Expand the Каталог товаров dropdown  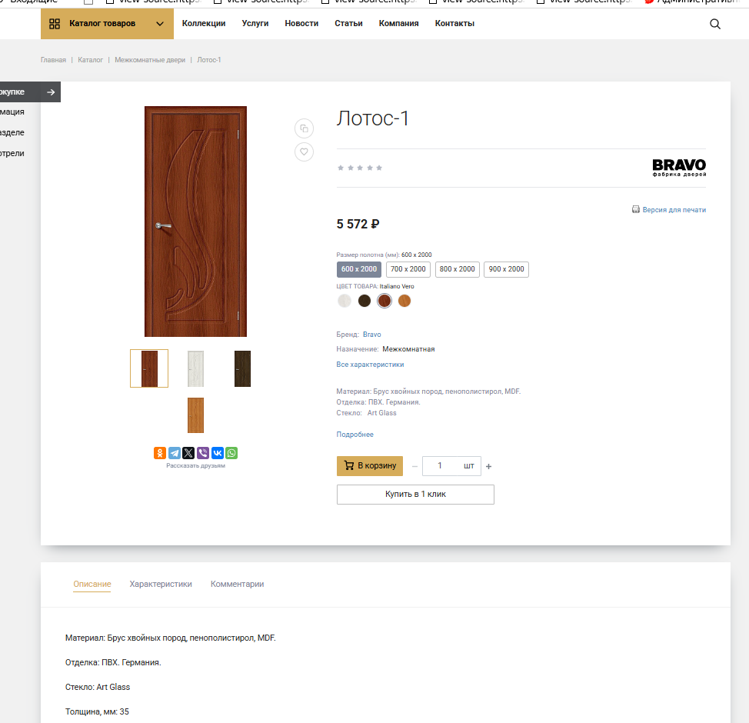[107, 24]
